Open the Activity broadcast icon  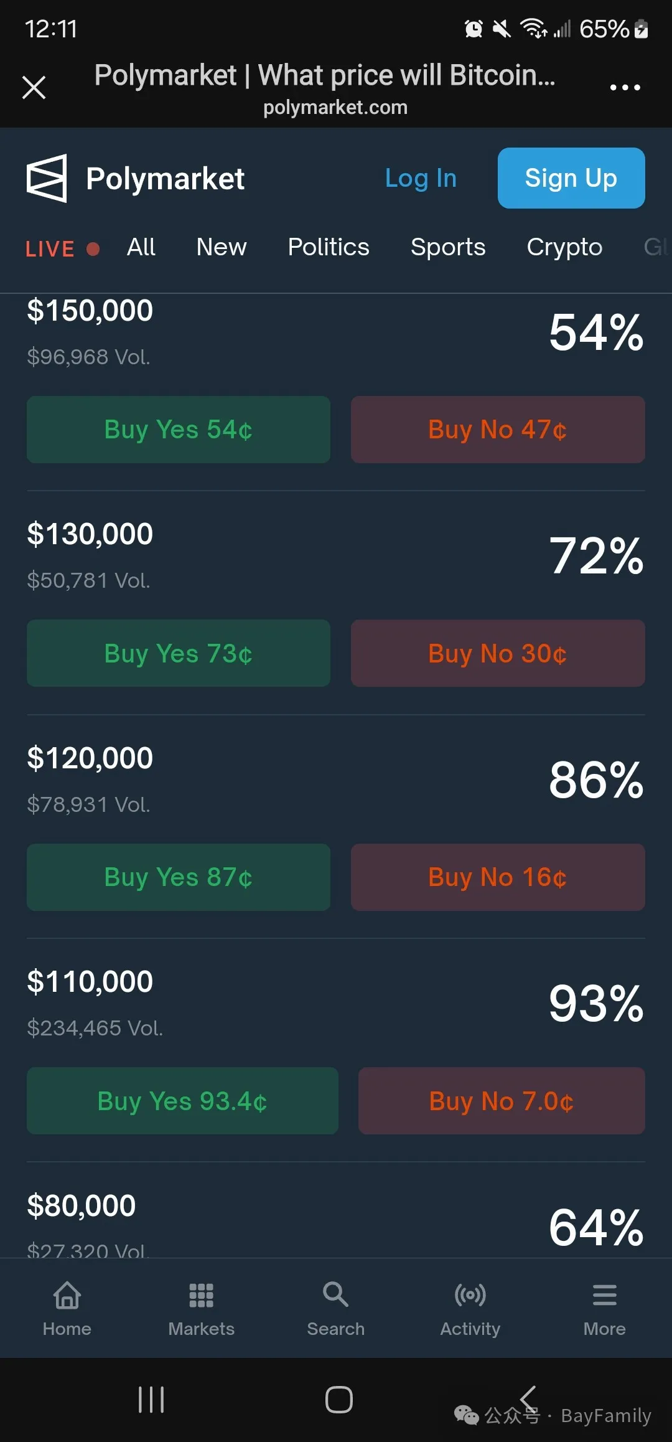click(470, 1296)
